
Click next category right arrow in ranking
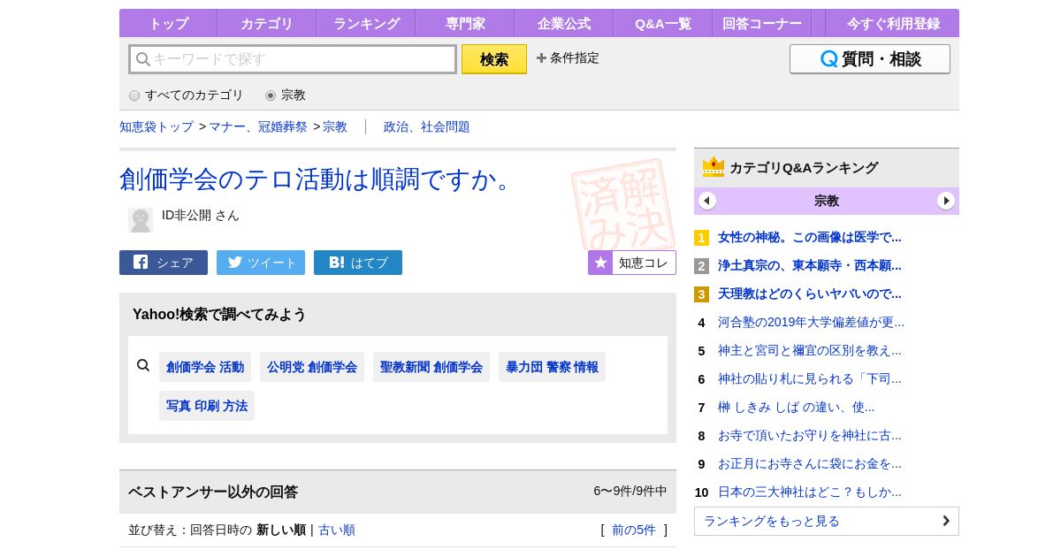946,201
